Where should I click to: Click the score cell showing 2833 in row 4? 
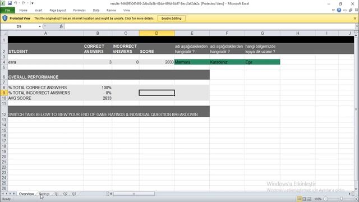pos(157,62)
